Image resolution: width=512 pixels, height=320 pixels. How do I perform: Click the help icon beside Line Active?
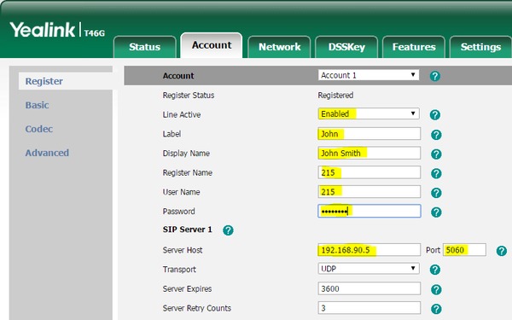pos(434,115)
